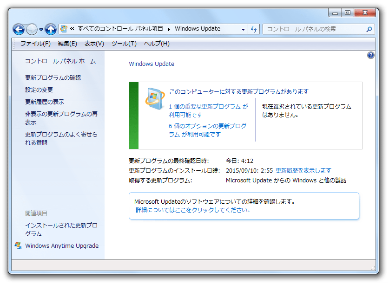389x284 pixels.
Task: Click the 現在選択されている更新プログラムはありません text
Action: click(307, 110)
